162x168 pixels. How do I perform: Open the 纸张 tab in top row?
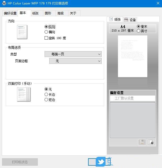click(37, 13)
